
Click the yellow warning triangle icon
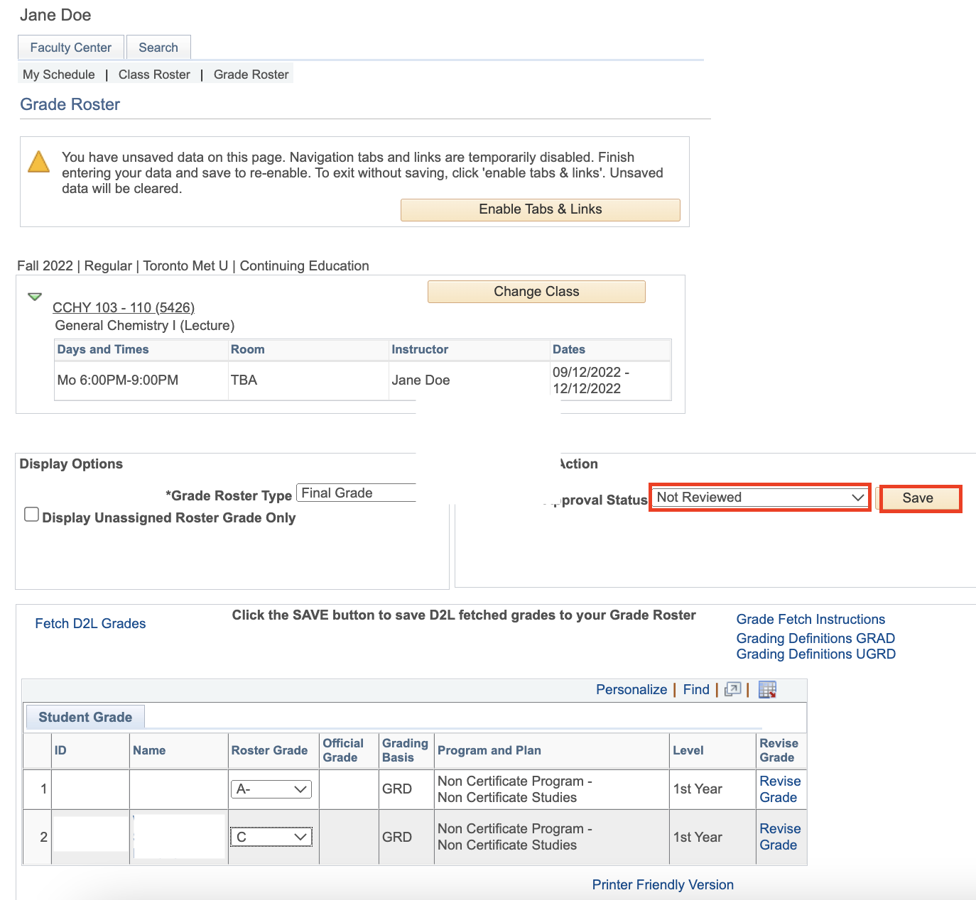point(38,162)
